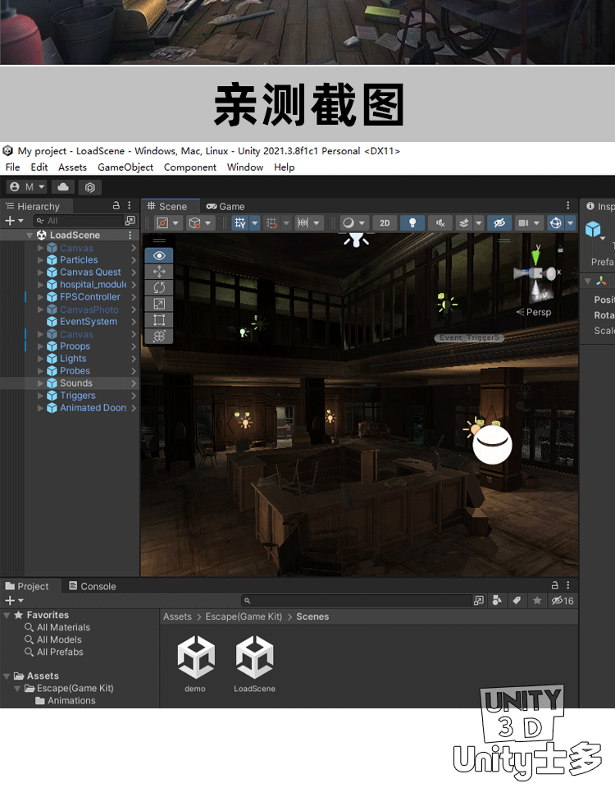The width and height of the screenshot is (615, 788).
Task: Toggle gizmos button in Scene toolbar
Action: (556, 222)
